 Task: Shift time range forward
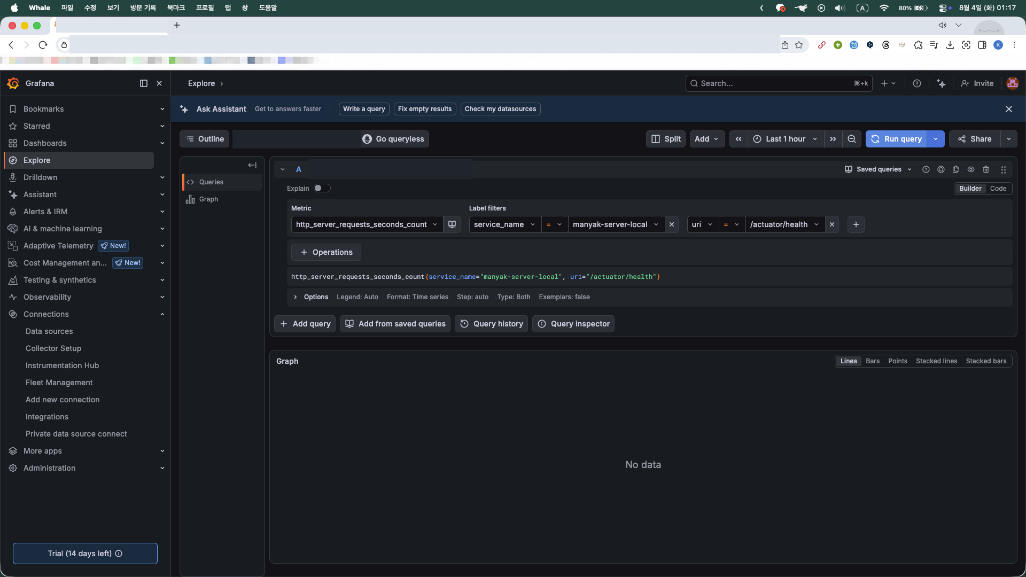(833, 139)
